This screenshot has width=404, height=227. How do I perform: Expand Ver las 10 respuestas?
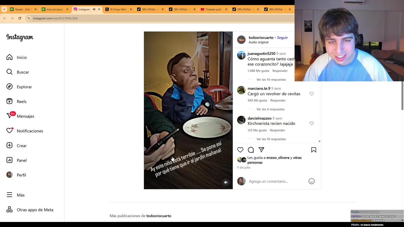271,139
